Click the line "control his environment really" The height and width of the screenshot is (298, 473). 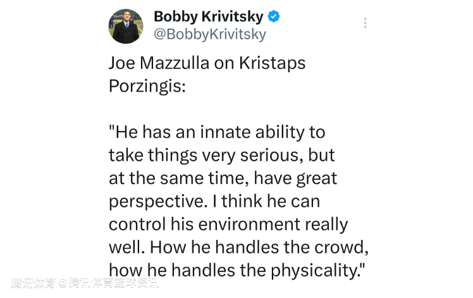228,224
